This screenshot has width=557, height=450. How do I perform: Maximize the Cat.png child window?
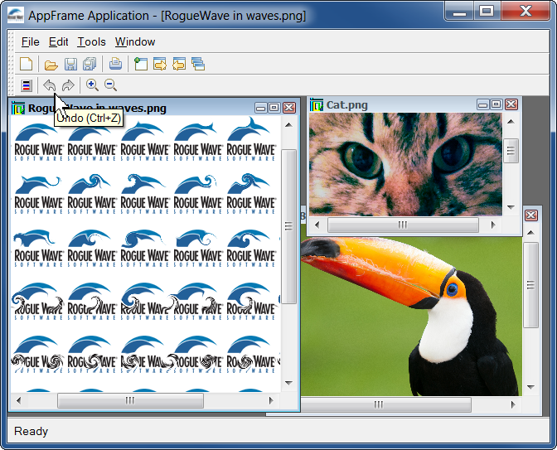(x=496, y=104)
